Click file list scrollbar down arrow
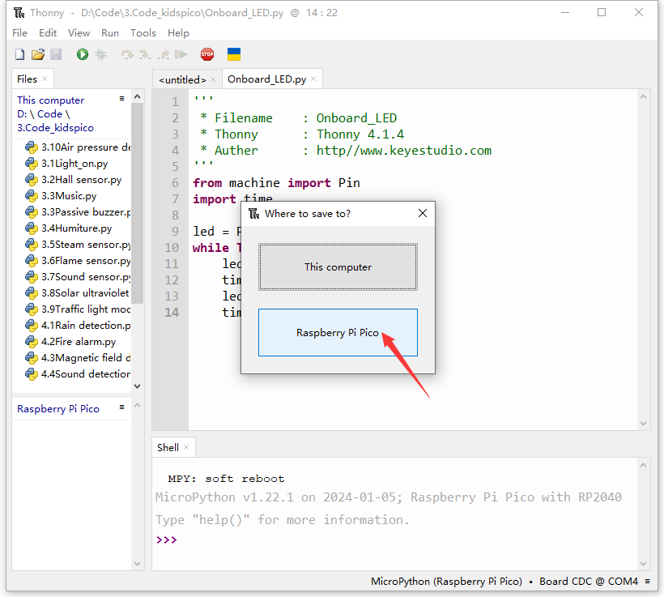The height and width of the screenshot is (597, 664). tap(137, 386)
